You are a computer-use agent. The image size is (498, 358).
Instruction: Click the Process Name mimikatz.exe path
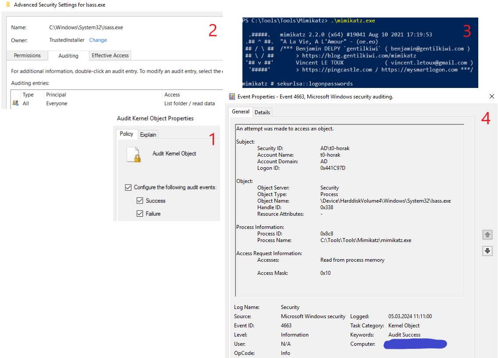point(366,240)
